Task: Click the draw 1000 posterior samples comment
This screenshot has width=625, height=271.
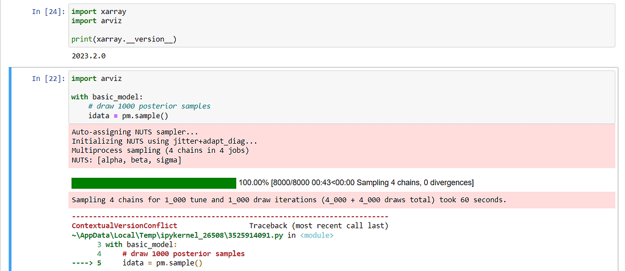Action: pyautogui.click(x=150, y=106)
